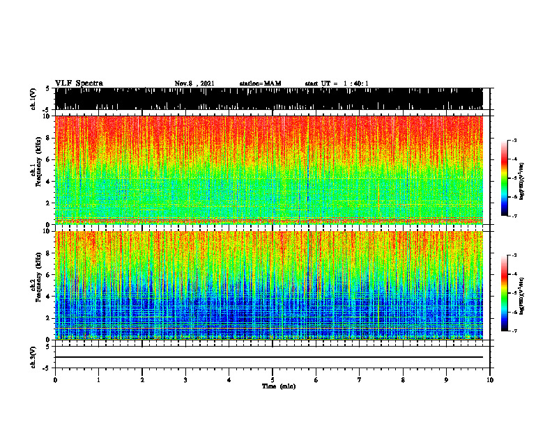The height and width of the screenshot is (426, 552).
Task: Click the "ch.1(V)" waveform axis label
Action: [x=33, y=99]
